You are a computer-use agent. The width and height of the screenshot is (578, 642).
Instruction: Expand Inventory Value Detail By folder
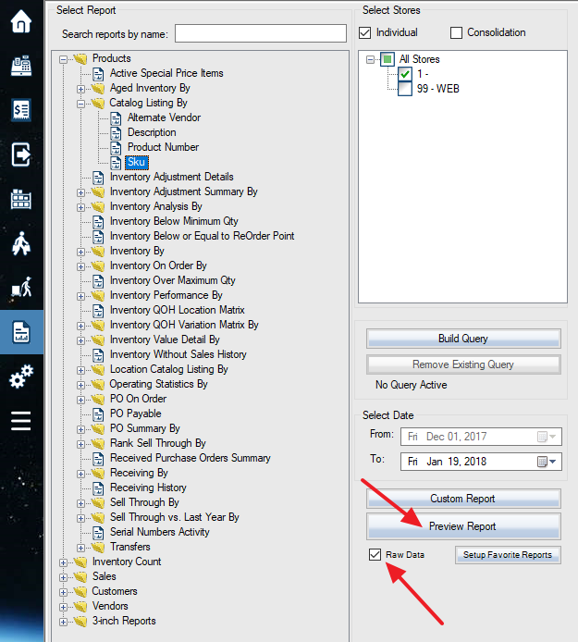[x=80, y=340]
